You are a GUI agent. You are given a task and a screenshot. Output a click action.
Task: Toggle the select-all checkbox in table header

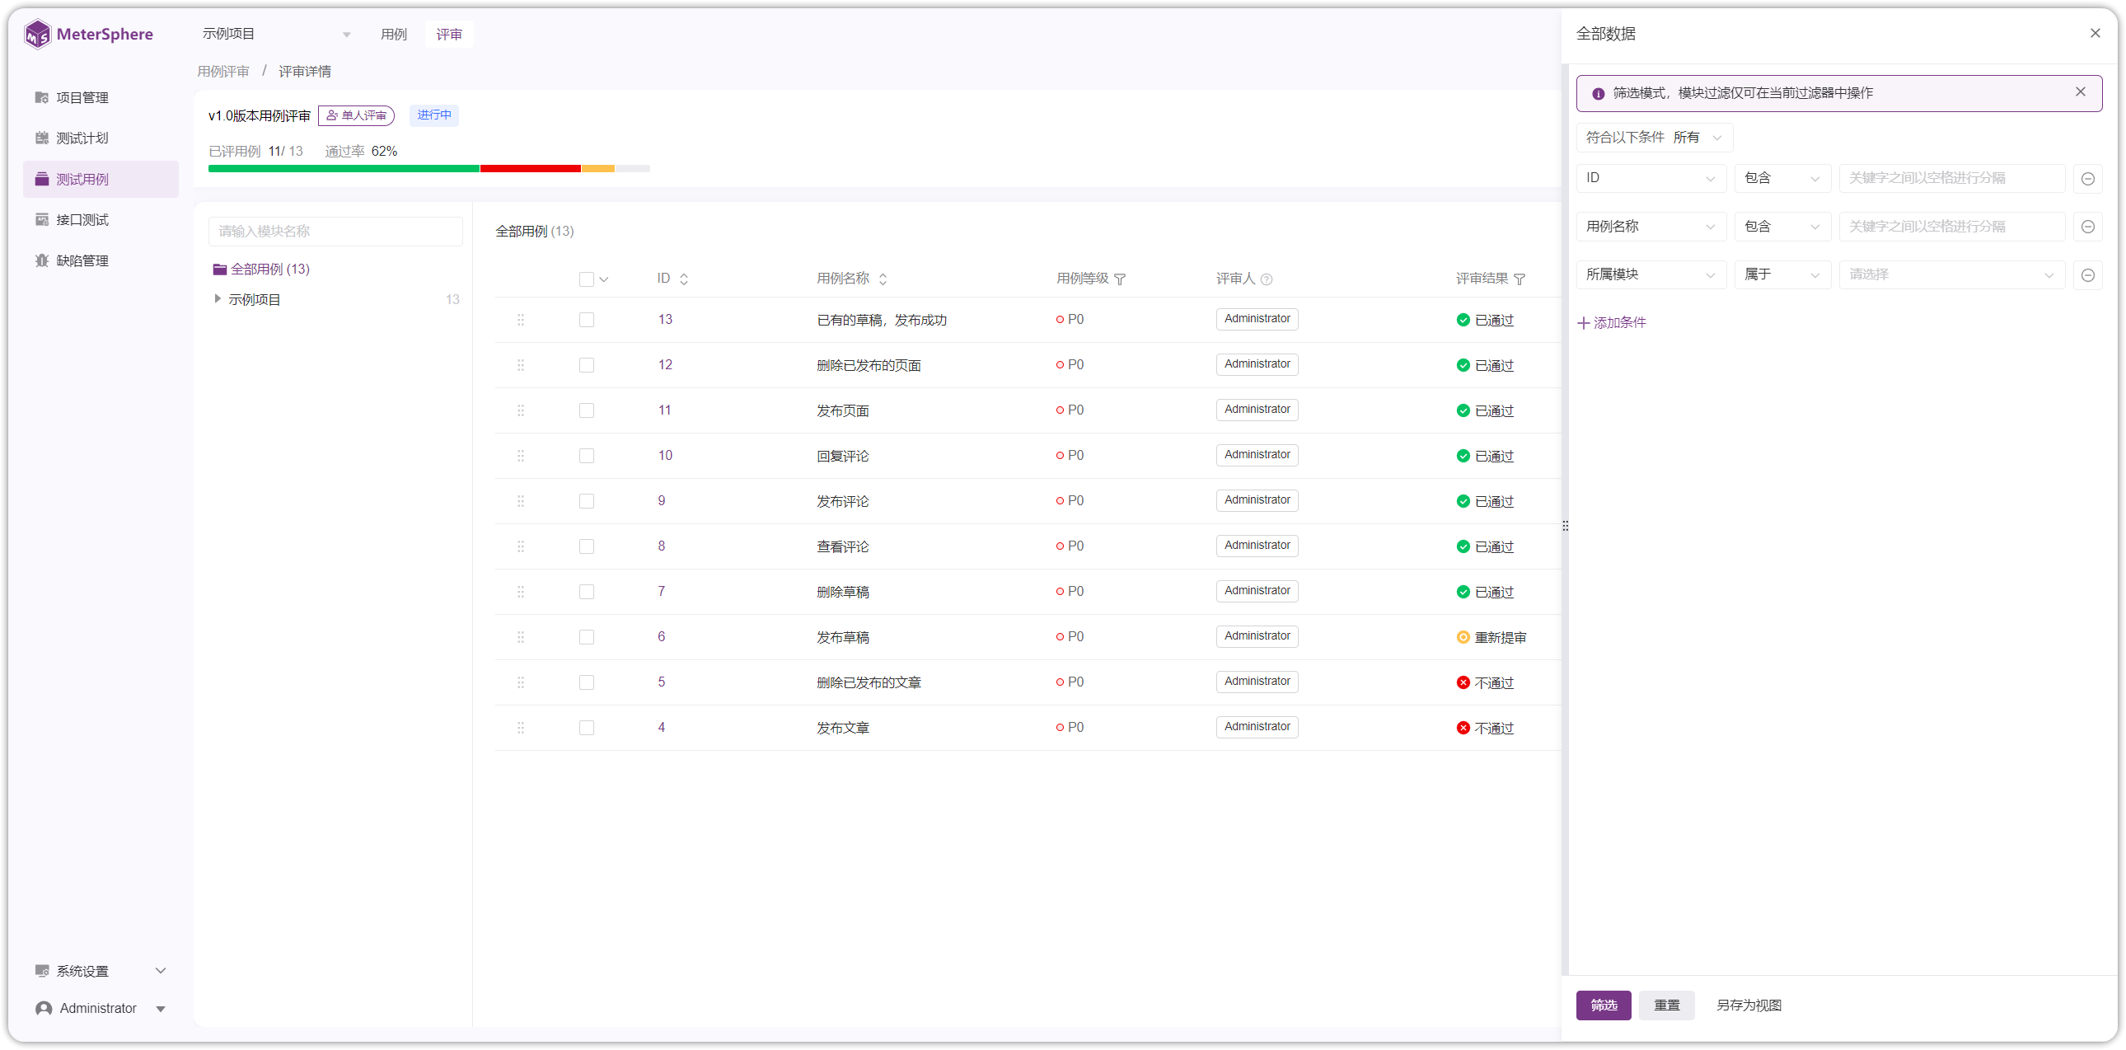pyautogui.click(x=586, y=279)
